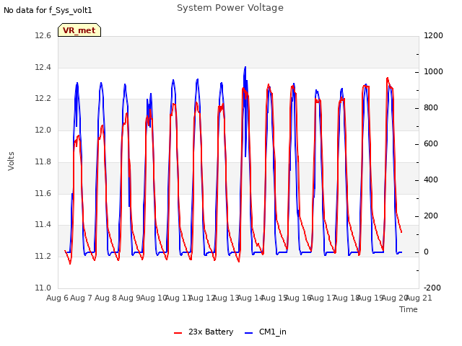
Task: Click the 400 tick on right axis
Action: coord(431,180)
